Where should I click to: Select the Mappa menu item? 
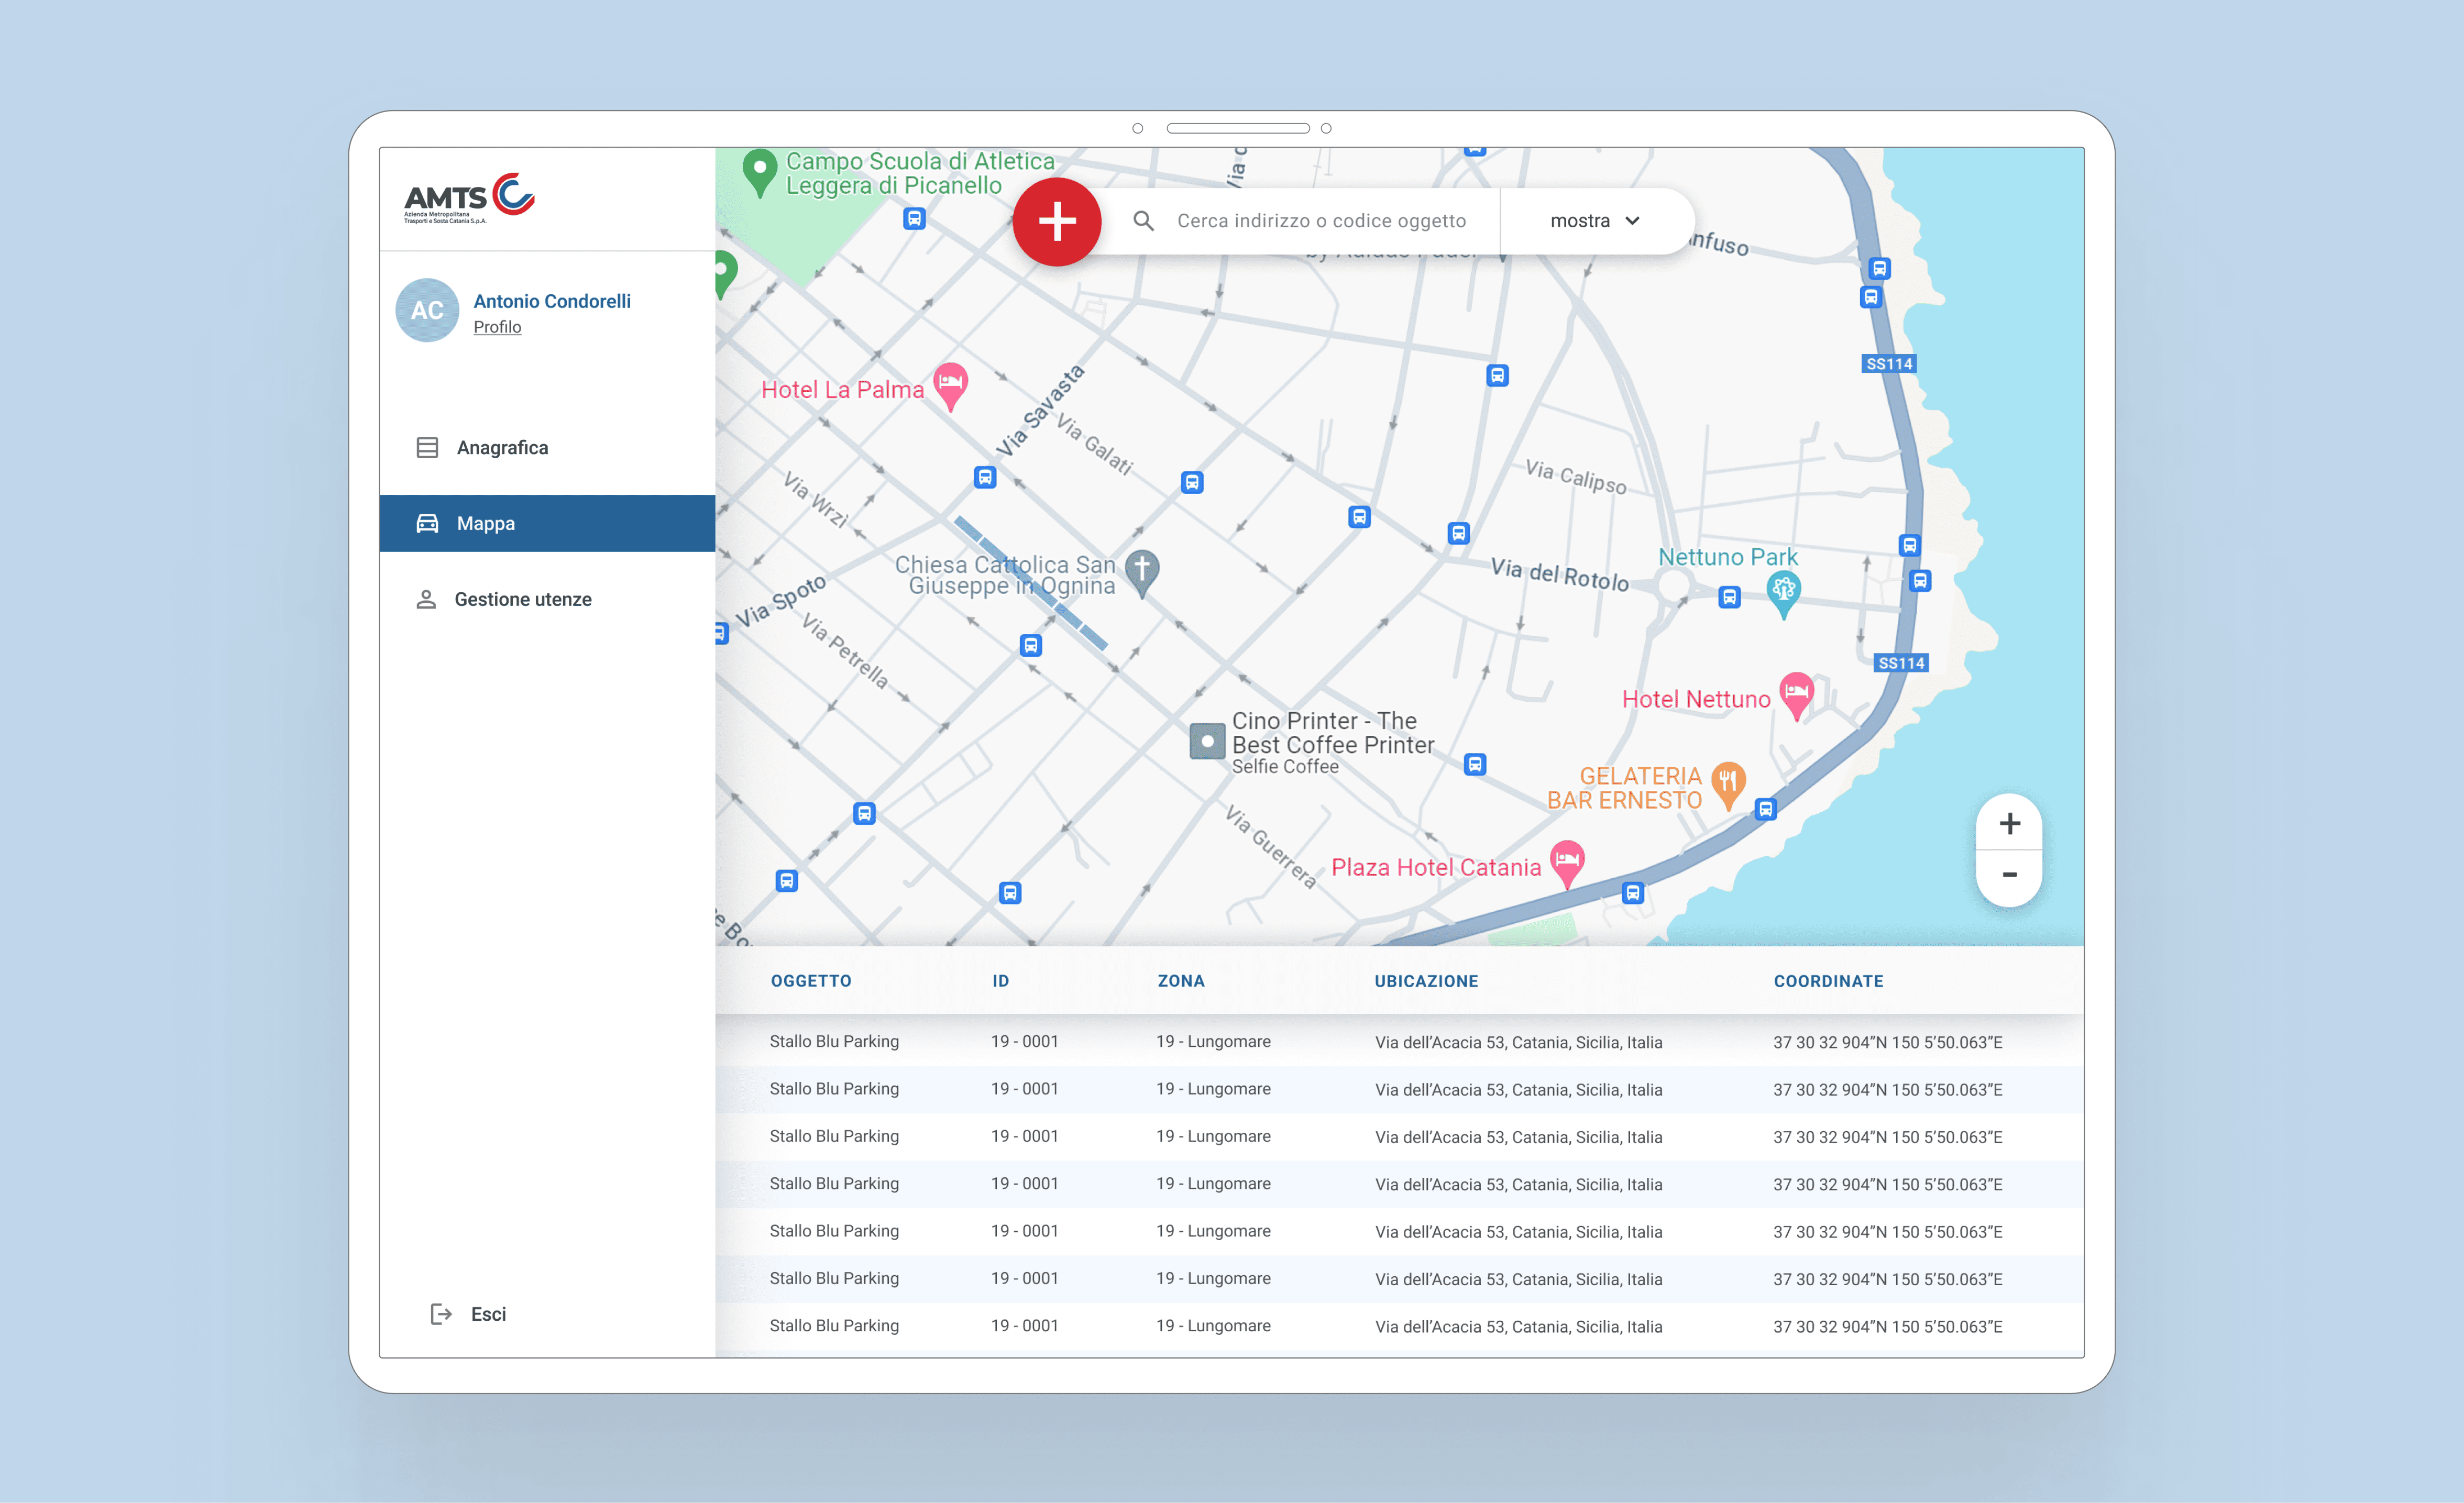(x=547, y=523)
